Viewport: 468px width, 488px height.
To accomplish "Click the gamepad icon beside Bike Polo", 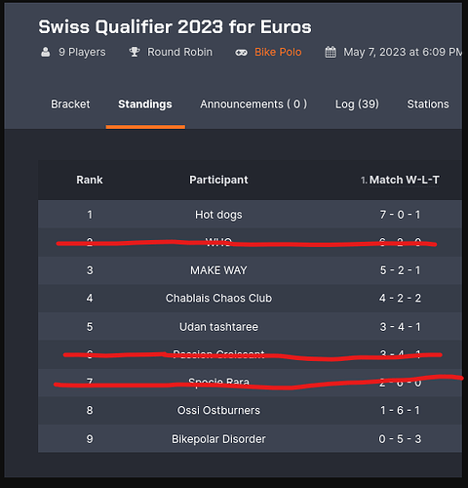I will click(x=241, y=53).
